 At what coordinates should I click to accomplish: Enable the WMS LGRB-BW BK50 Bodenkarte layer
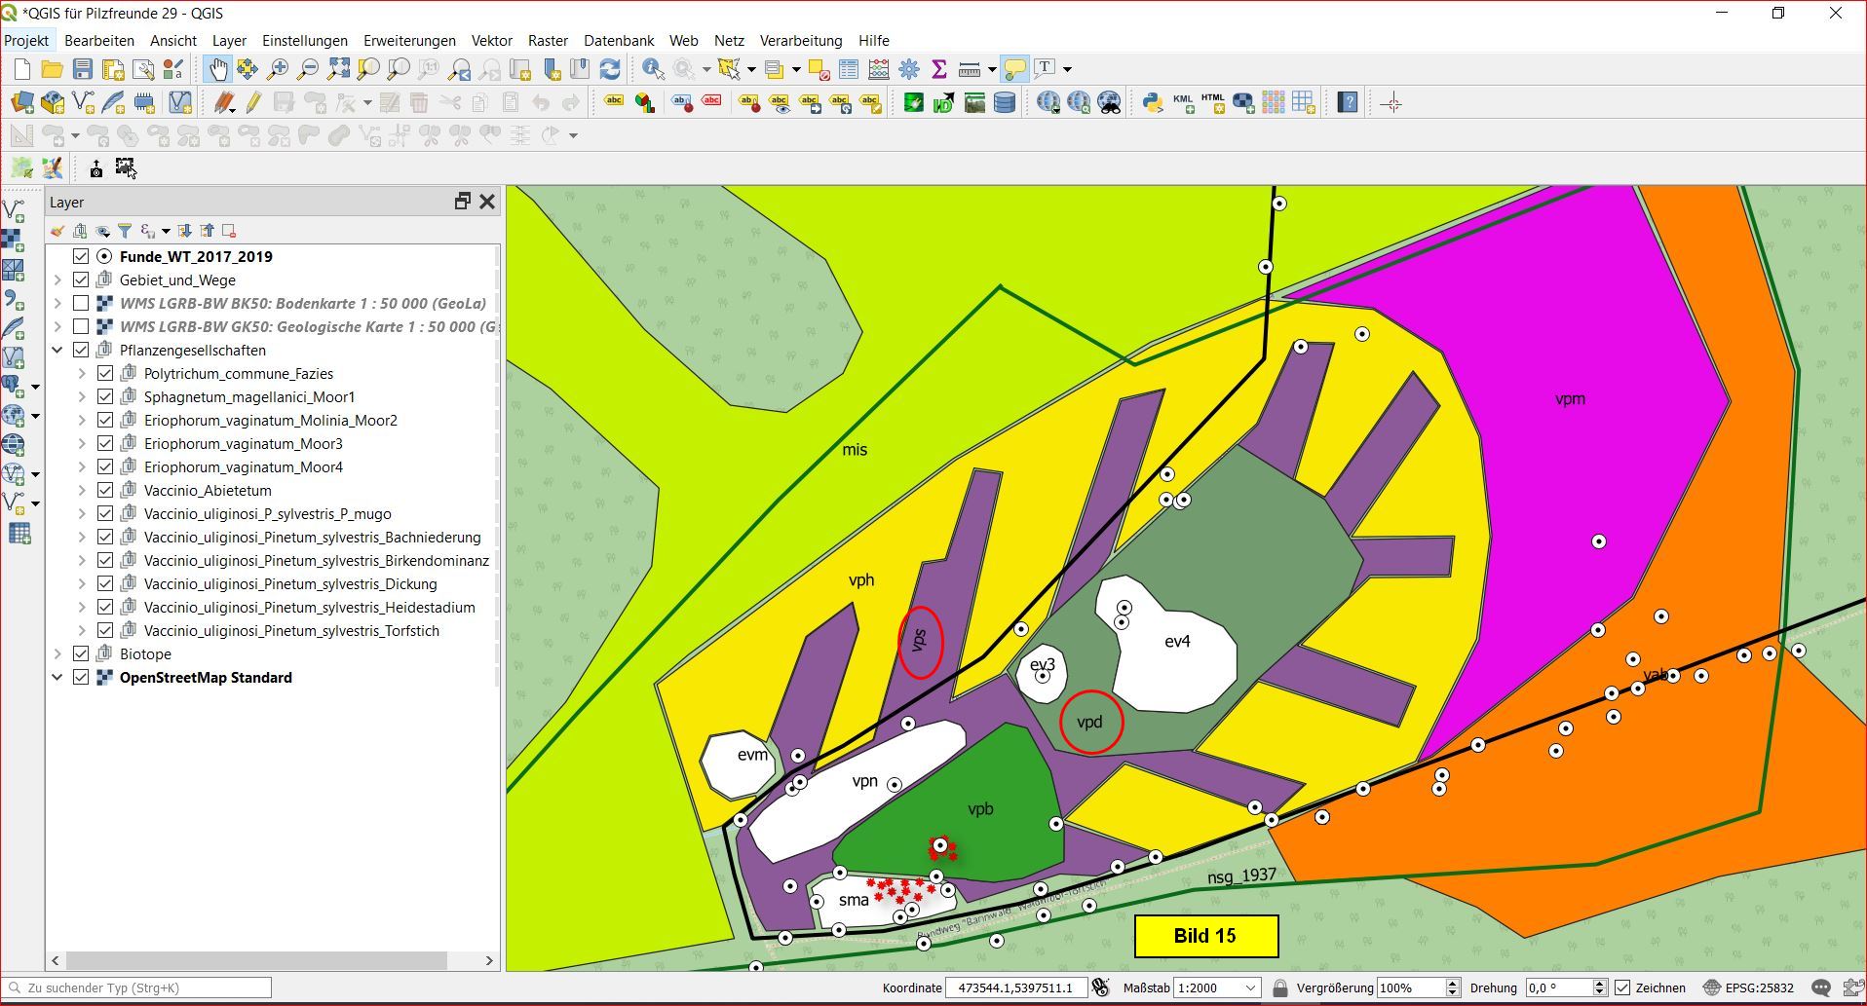coord(81,304)
